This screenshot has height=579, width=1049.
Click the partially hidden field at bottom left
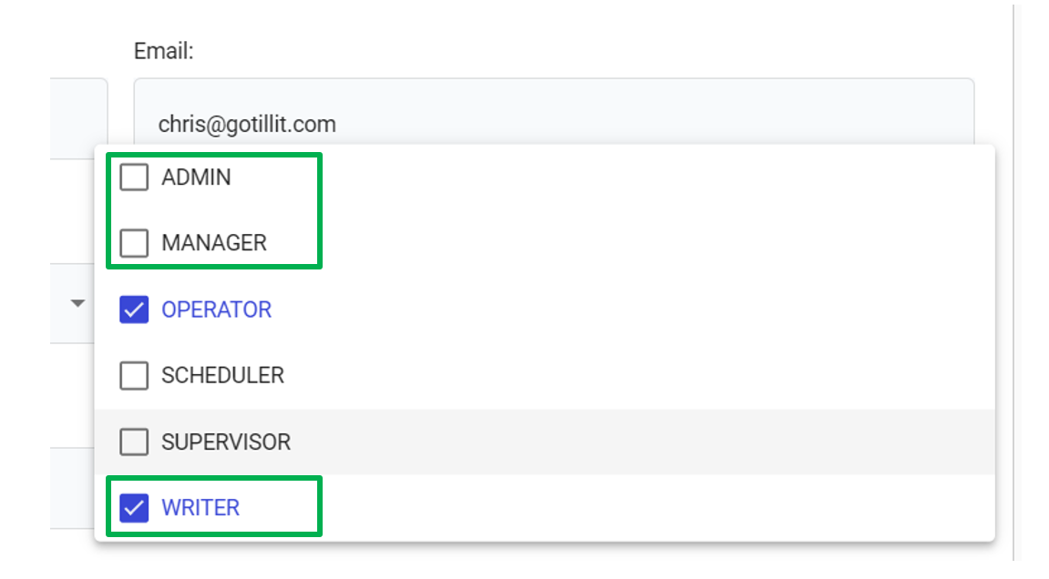click(x=71, y=487)
